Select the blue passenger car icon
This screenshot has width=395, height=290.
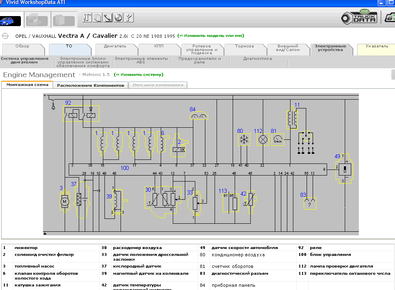click(10, 21)
